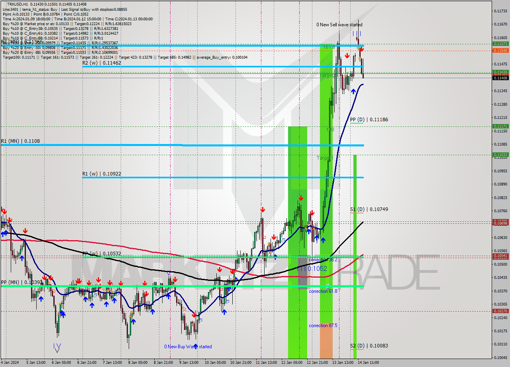Image resolution: width=510 pixels, height=367 pixels.
Task: Click the '0 New Sell wave started' annotation
Action: point(339,25)
